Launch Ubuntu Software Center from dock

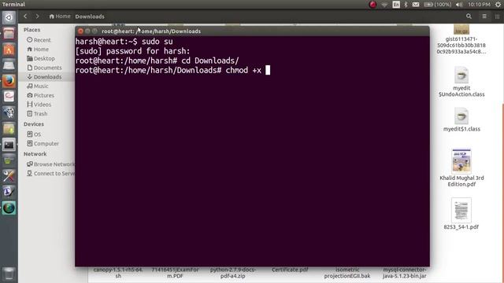point(9,50)
